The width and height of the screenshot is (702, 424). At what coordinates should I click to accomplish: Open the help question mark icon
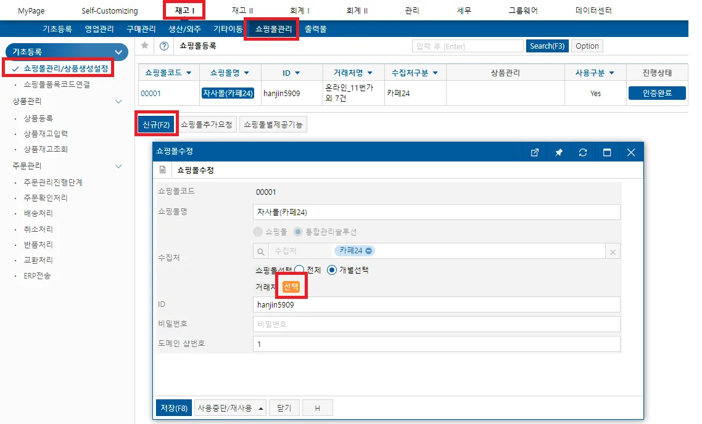pyautogui.click(x=164, y=46)
